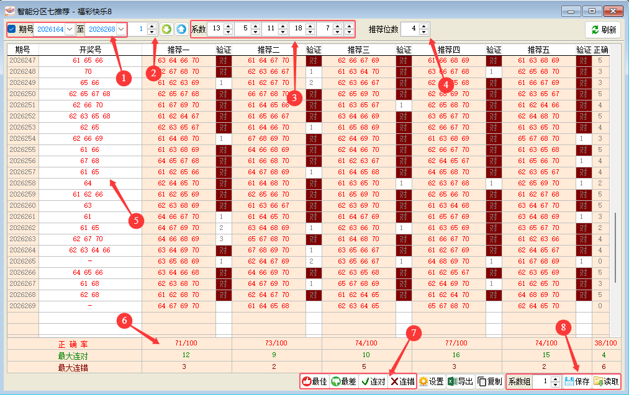The image size is (629, 395).
Task: Click the 最差 thumbs-down button
Action: tap(344, 381)
